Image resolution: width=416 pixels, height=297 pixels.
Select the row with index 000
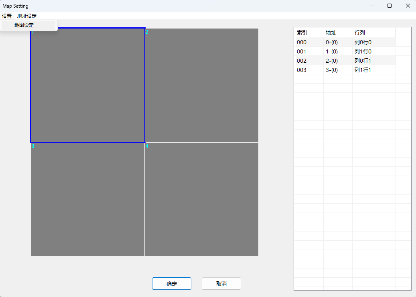point(345,42)
